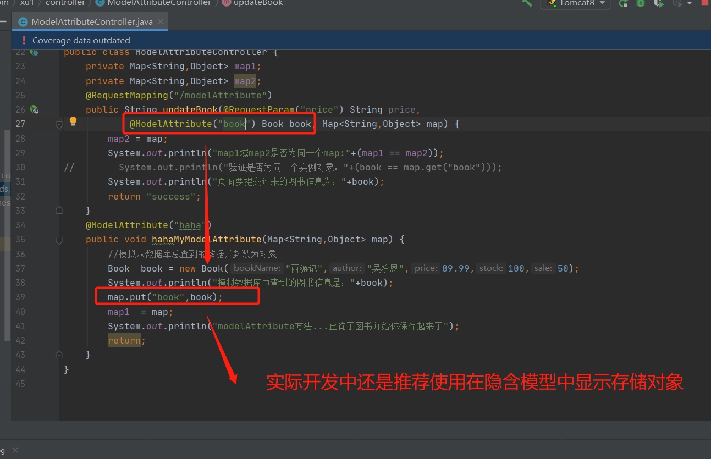Click the bookName: parameter hint
The height and width of the screenshot is (459, 711).
point(256,268)
